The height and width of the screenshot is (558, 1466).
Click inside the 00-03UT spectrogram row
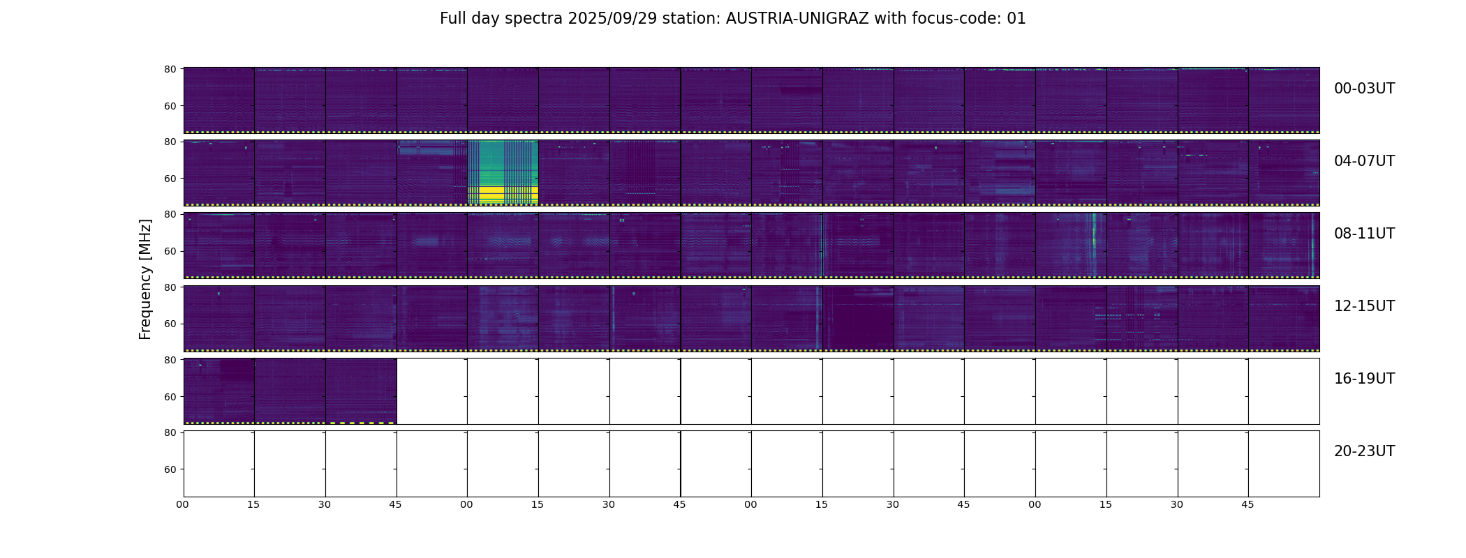pos(751,100)
